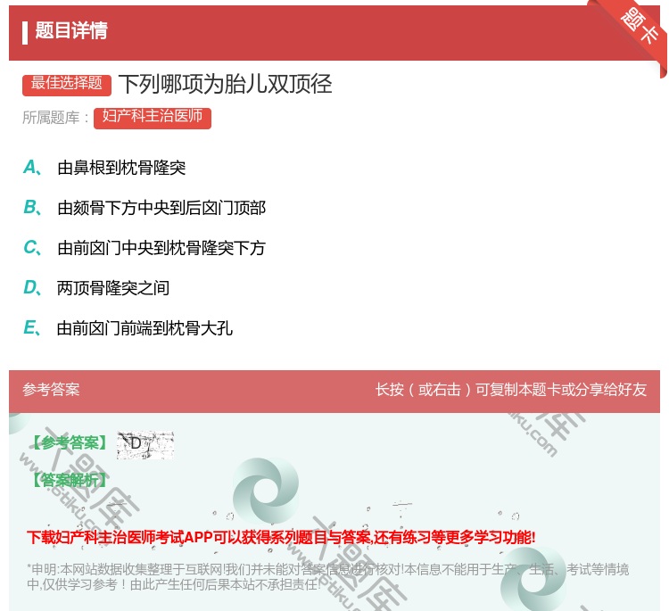Viewport: 669px width, 611px height.
Task: Click the 最佳选择题 type badge
Action: [67, 85]
